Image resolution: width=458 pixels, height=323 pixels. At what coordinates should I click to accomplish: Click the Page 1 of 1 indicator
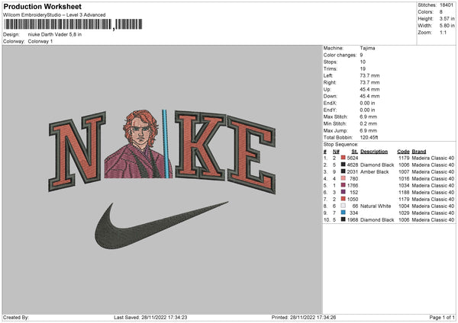[x=442, y=318]
